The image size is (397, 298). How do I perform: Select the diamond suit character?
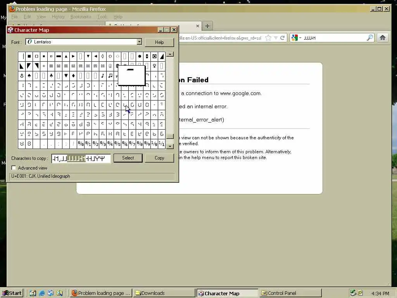click(x=73, y=76)
